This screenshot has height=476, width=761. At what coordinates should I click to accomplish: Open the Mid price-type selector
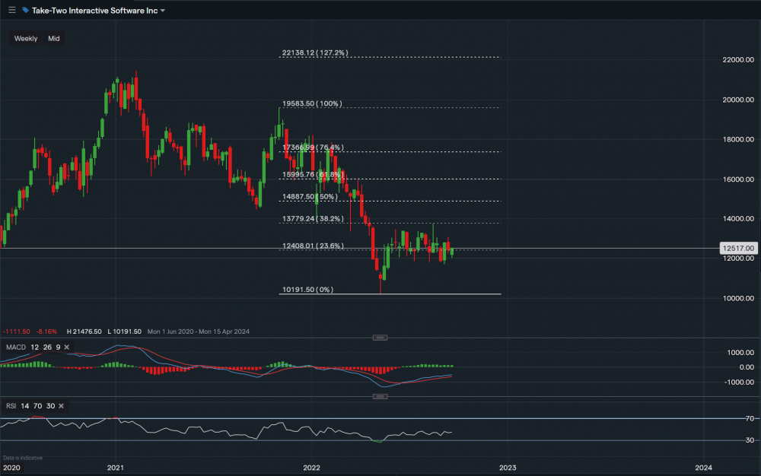coord(53,37)
